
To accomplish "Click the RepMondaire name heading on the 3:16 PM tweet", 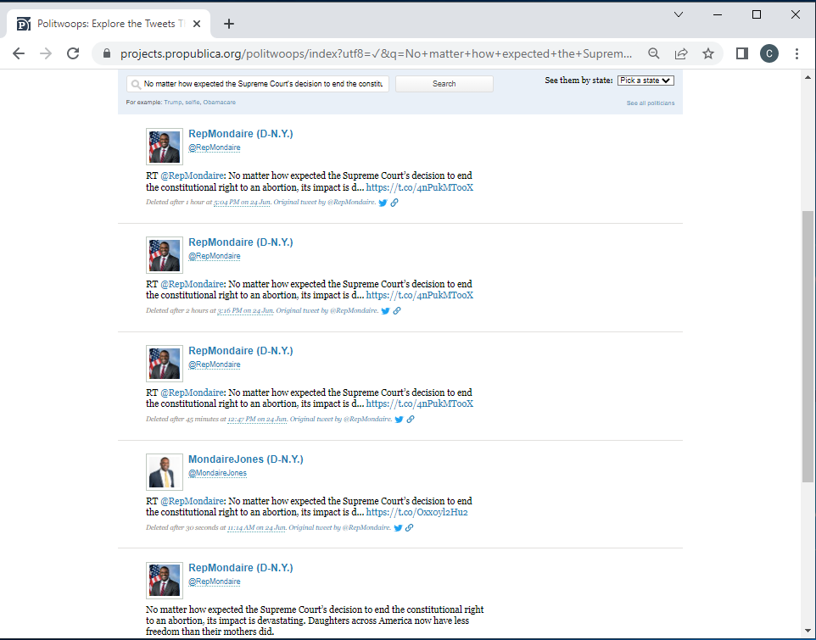I will 240,242.
